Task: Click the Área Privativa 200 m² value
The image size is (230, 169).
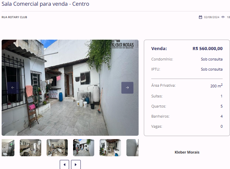Action: point(216,86)
